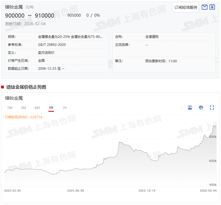Select the active 1Y range tab
Image resolution: width=221 pixels, height=205 pixels.
[x=51, y=108]
